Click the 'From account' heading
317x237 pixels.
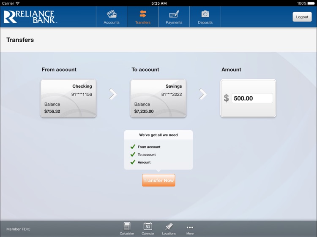click(59, 70)
